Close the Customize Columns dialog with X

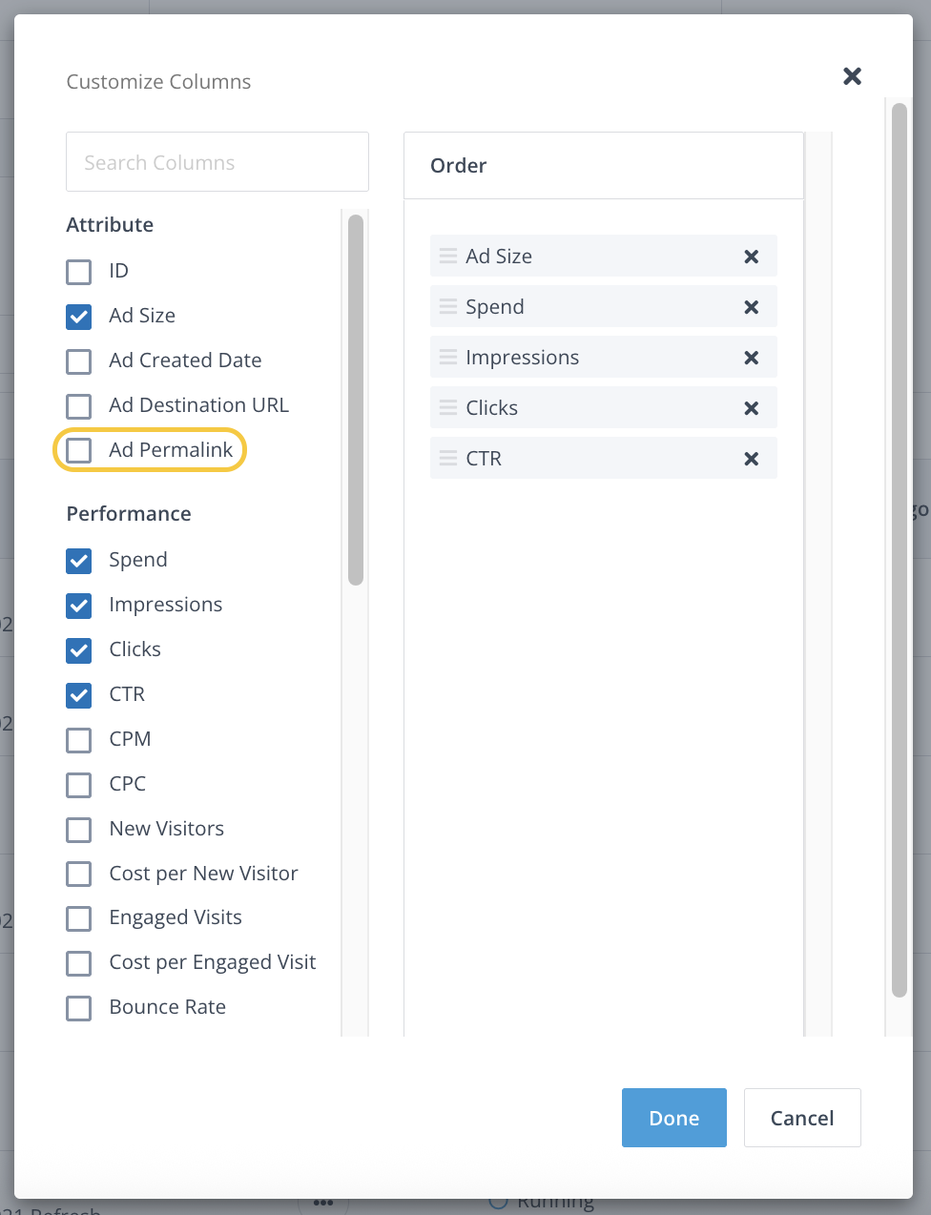coord(852,76)
